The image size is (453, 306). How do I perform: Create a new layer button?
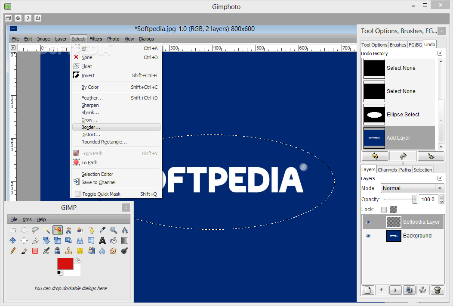(x=368, y=290)
